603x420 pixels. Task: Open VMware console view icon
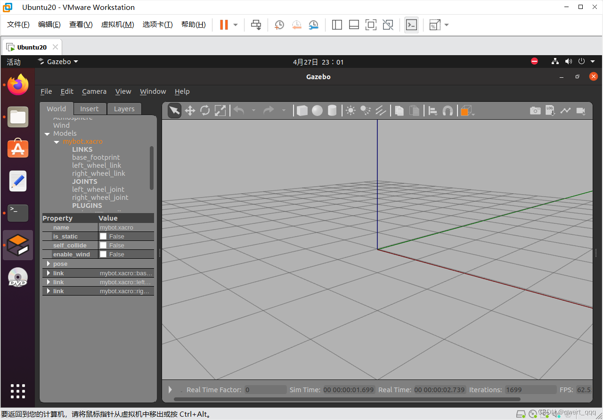[411, 25]
